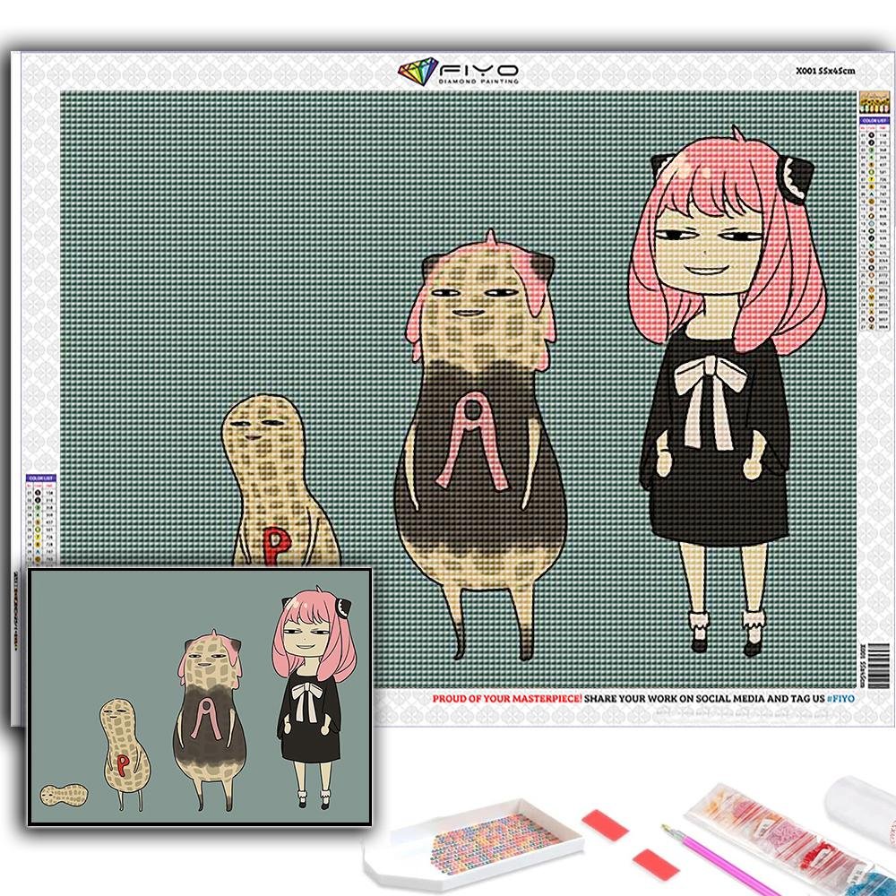This screenshot has width=896, height=896.
Task: Click the red letter P on canvas peanut
Action: (271, 544)
